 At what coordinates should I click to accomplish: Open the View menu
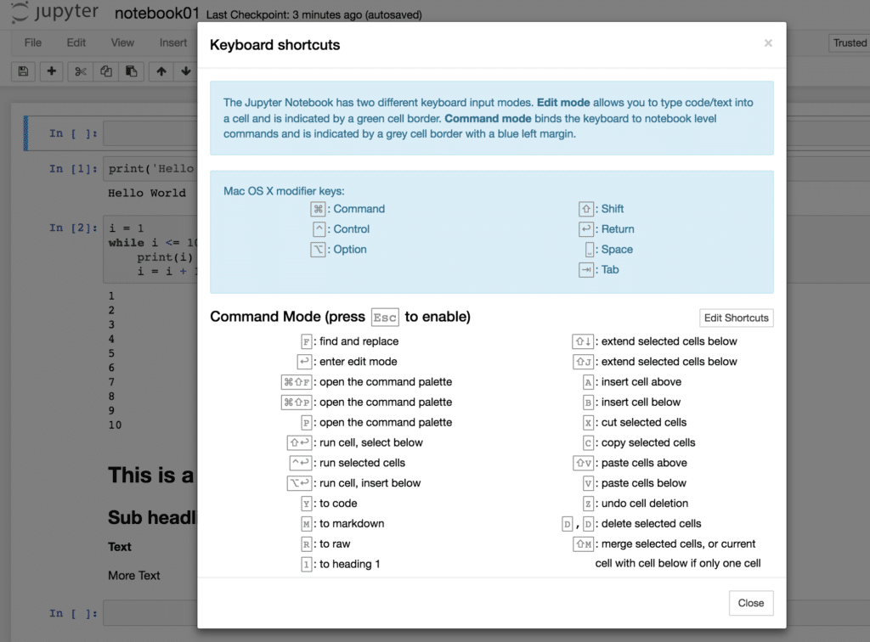point(122,42)
